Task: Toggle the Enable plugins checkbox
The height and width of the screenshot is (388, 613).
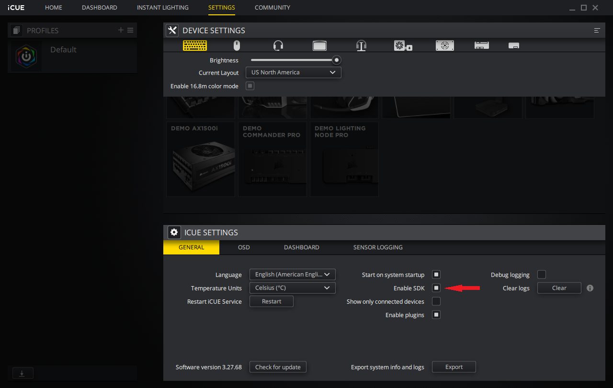Action: point(436,315)
